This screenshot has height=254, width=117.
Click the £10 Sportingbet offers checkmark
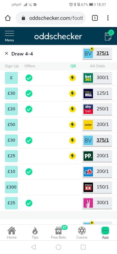[29, 172]
